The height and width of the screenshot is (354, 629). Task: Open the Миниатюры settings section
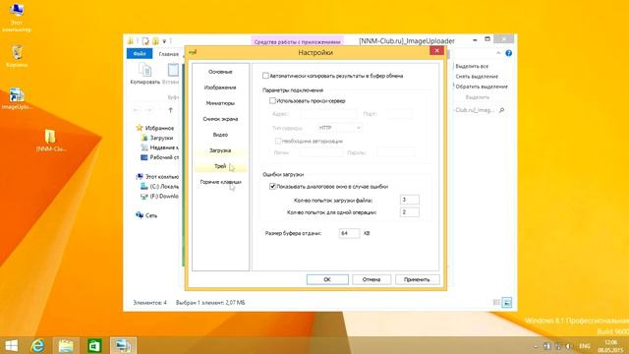[220, 103]
